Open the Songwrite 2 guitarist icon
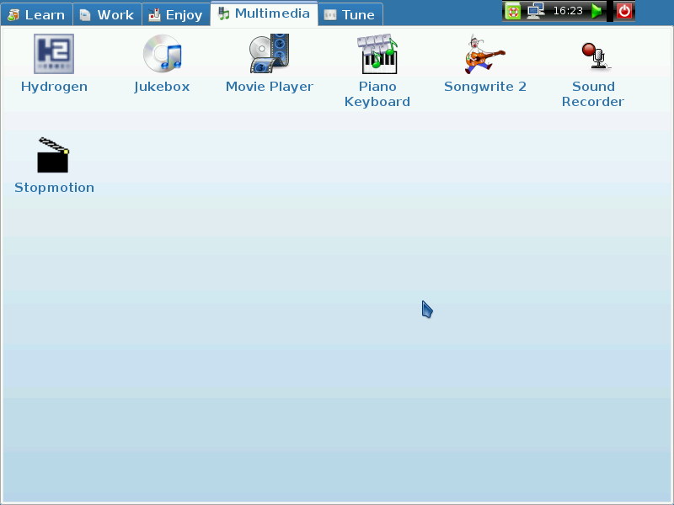 tap(485, 54)
